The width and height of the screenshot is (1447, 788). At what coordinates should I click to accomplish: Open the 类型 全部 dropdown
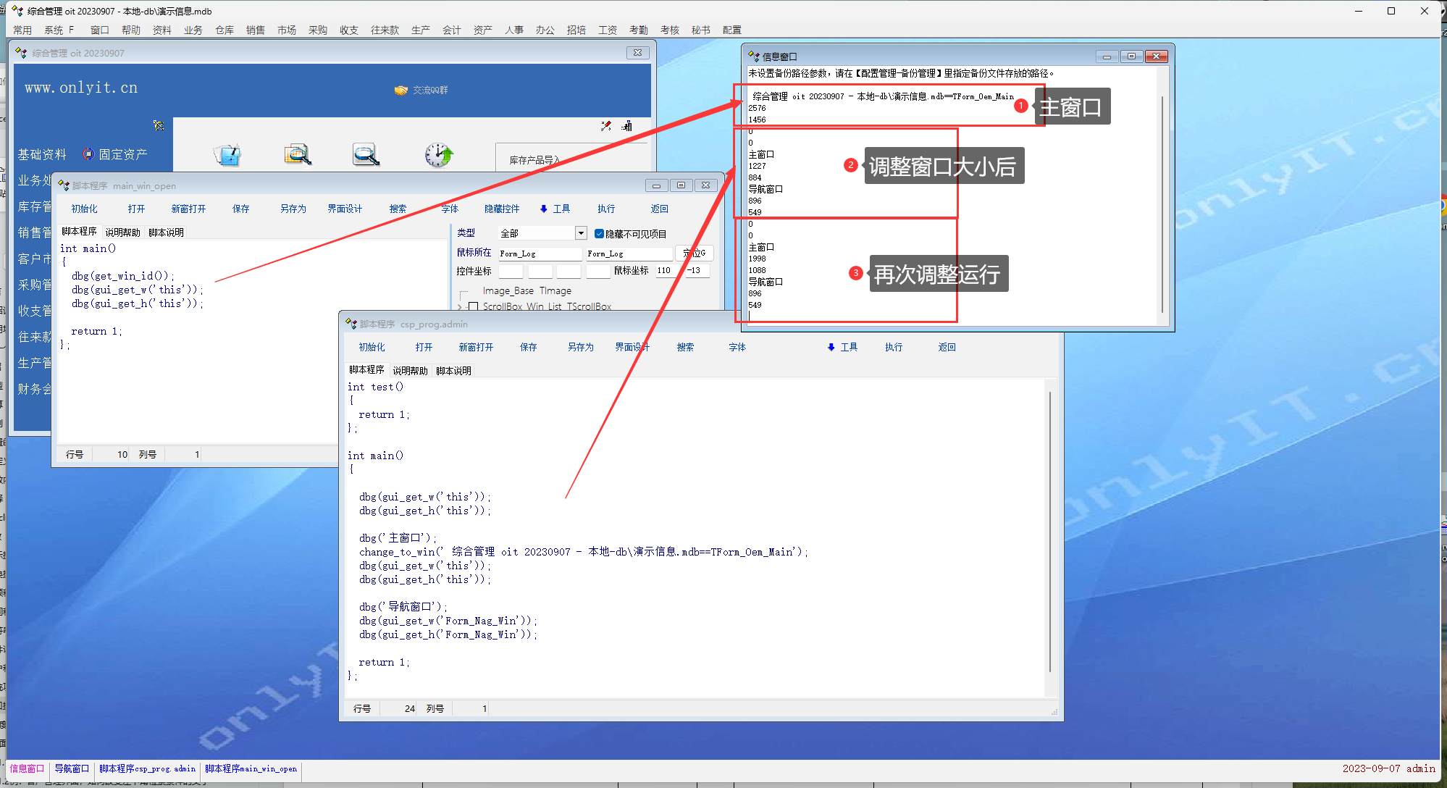(x=580, y=233)
